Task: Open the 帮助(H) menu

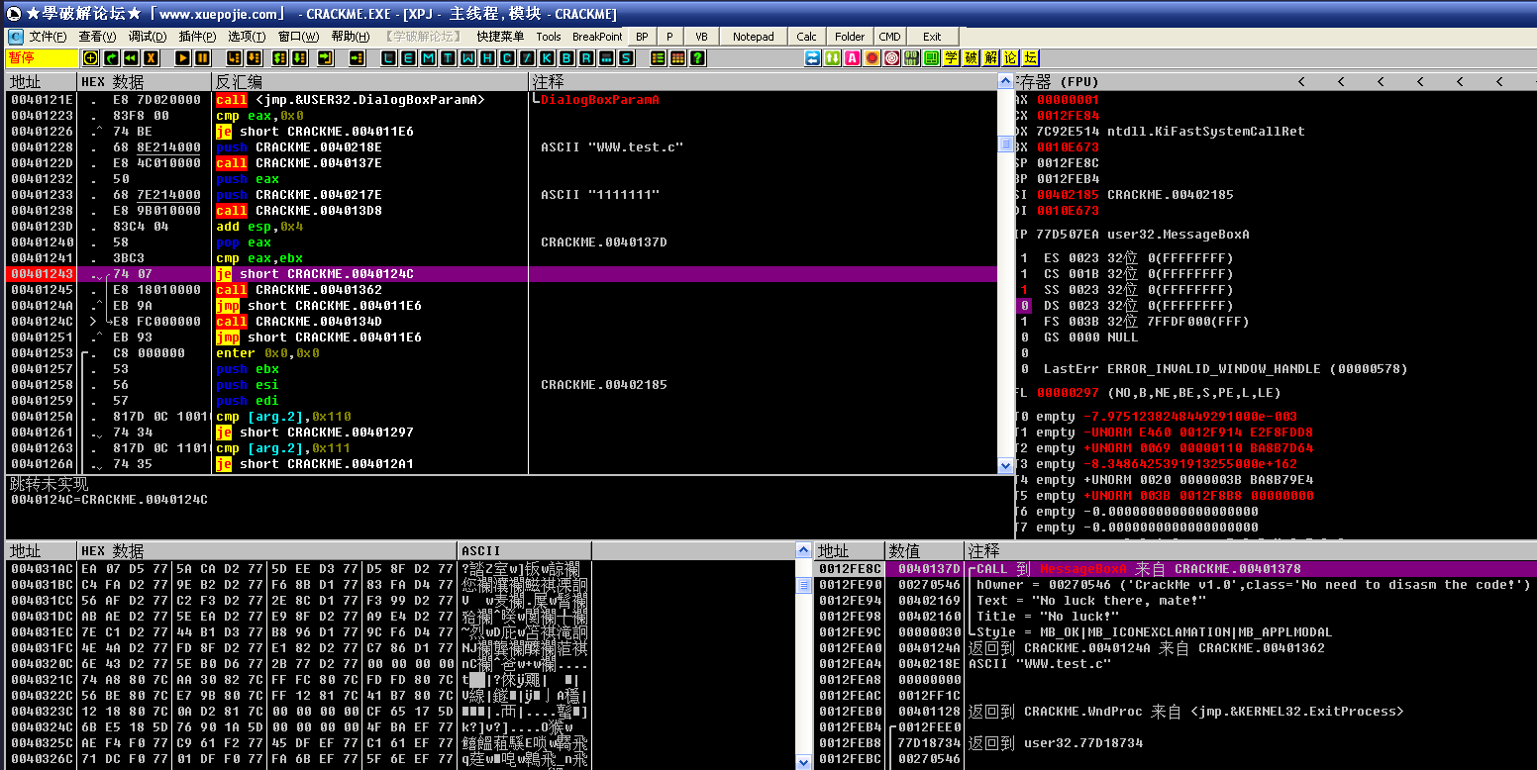Action: pyautogui.click(x=351, y=37)
